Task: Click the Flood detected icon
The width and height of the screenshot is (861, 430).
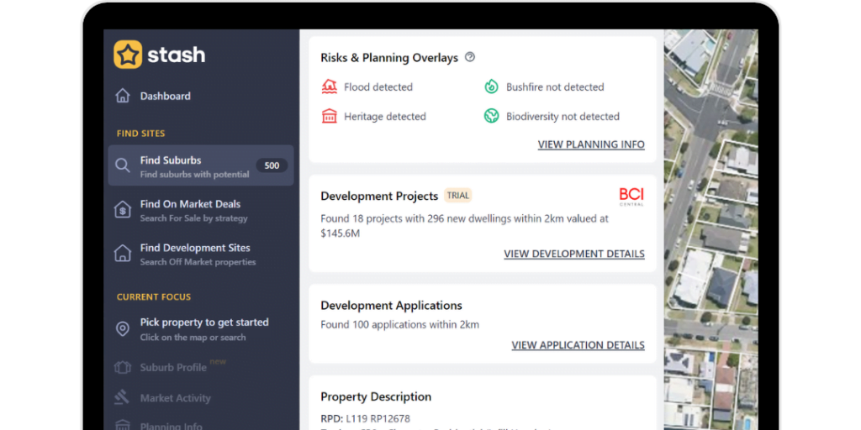Action: point(330,87)
